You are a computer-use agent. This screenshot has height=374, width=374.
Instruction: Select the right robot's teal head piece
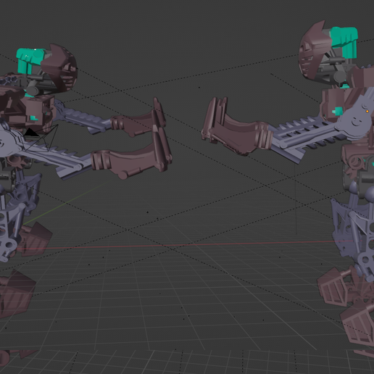(x=344, y=41)
